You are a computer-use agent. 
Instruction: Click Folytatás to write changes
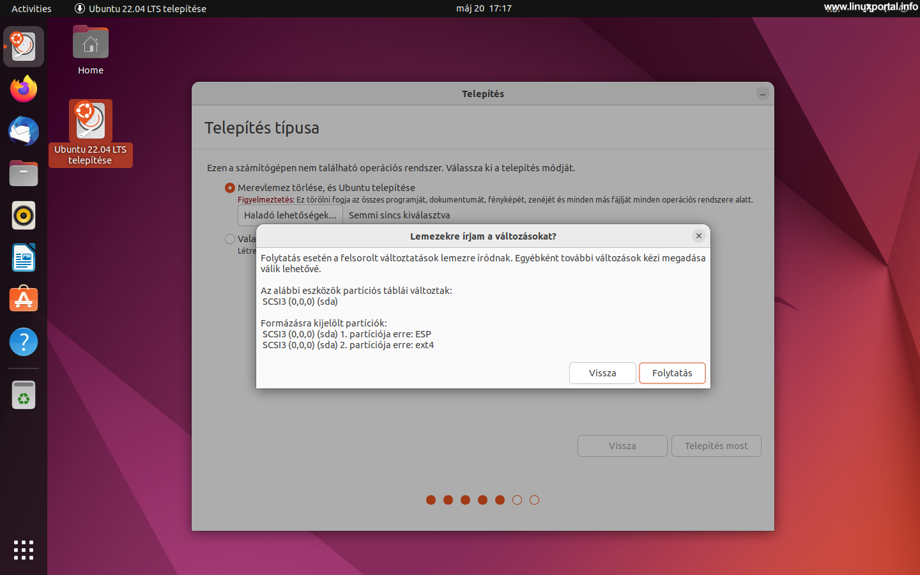[x=672, y=373]
